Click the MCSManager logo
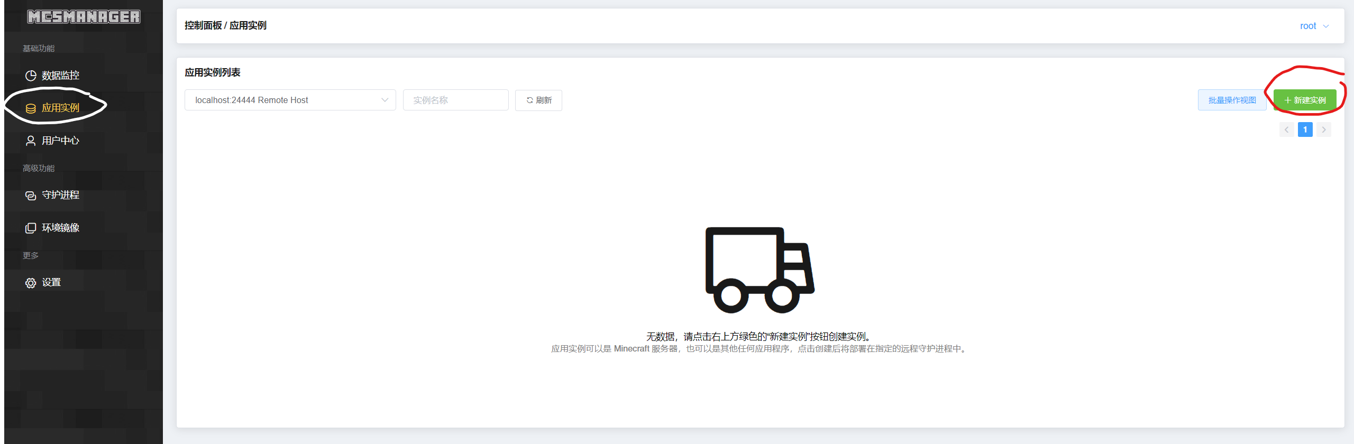Image resolution: width=1354 pixels, height=444 pixels. (x=84, y=17)
